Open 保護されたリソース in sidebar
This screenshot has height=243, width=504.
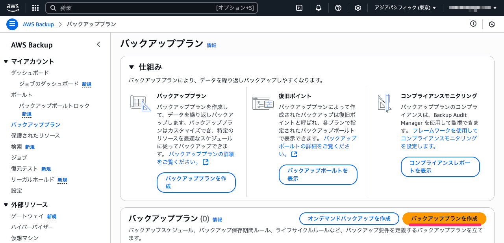(35, 135)
